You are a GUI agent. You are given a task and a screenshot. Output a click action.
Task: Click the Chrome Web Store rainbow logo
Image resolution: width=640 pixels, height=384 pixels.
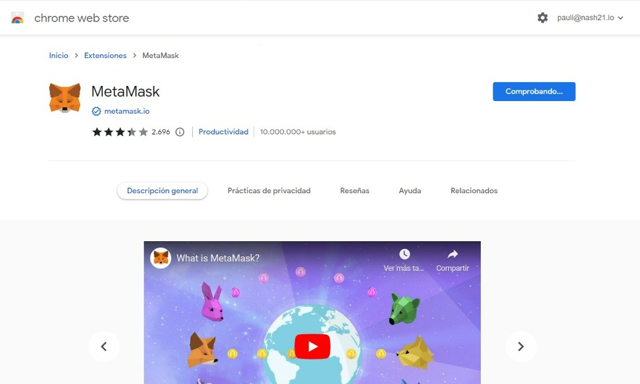(17, 18)
